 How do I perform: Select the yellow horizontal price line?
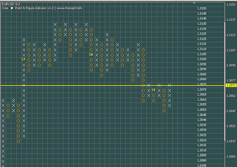pyautogui.click(x=113, y=86)
